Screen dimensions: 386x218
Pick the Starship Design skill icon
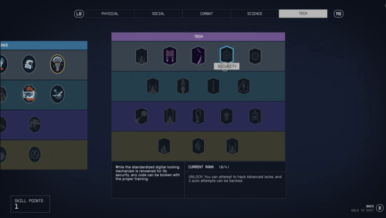(227, 116)
